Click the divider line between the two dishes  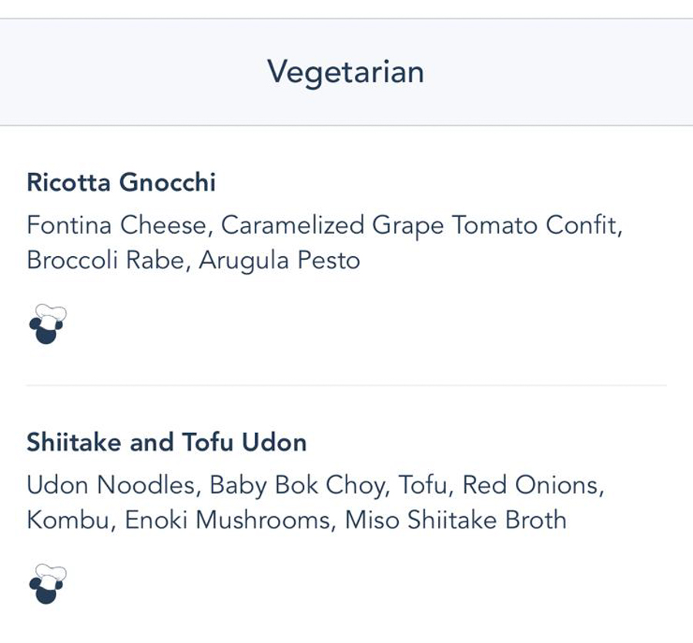(346, 385)
